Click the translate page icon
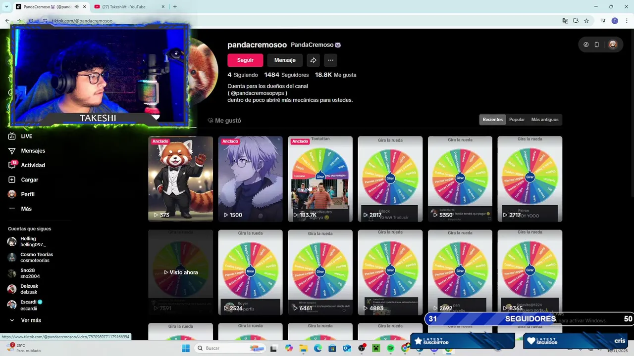This screenshot has height=356, width=634. [565, 21]
